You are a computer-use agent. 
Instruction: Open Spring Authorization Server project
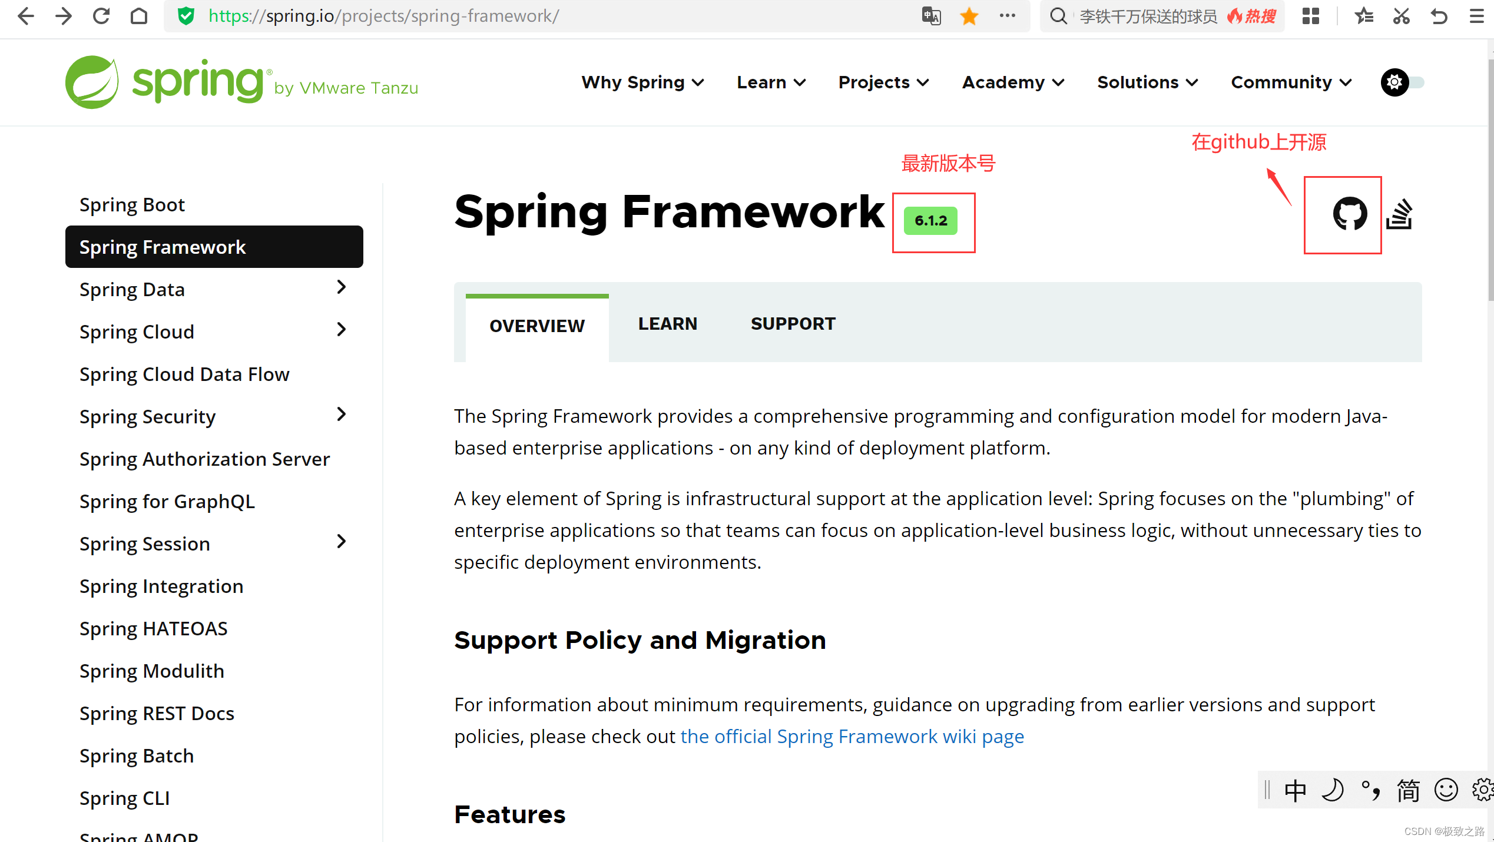[204, 459]
